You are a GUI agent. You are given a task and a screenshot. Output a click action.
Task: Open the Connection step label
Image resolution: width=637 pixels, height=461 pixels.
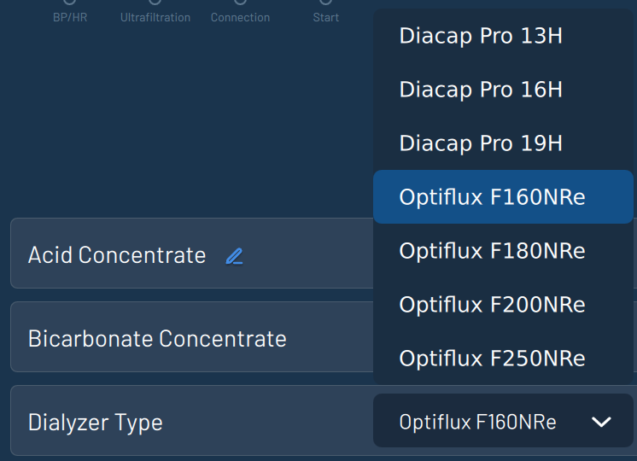(241, 17)
